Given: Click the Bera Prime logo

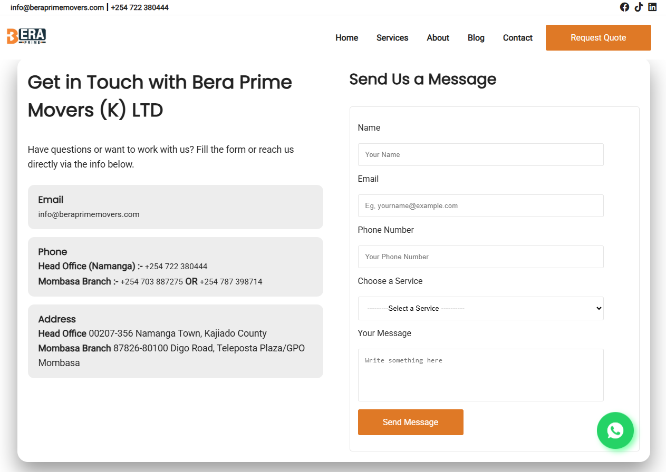Looking at the screenshot, I should pyautogui.click(x=26, y=36).
